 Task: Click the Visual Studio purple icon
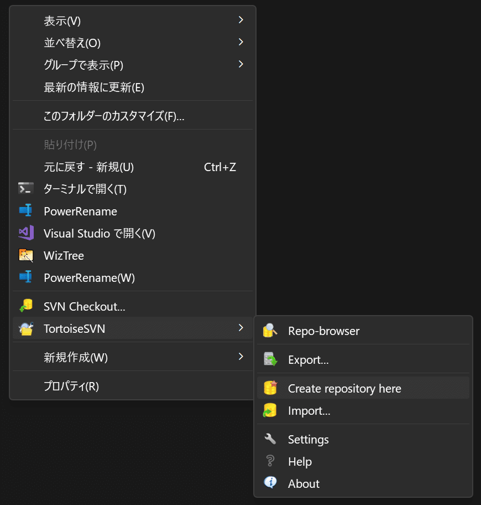(x=26, y=233)
